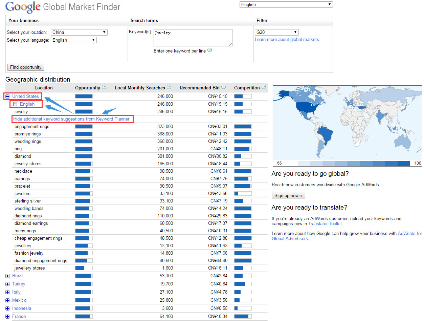424x321 pixels.
Task: Click the 'Sign up now »' button
Action: coord(289,195)
